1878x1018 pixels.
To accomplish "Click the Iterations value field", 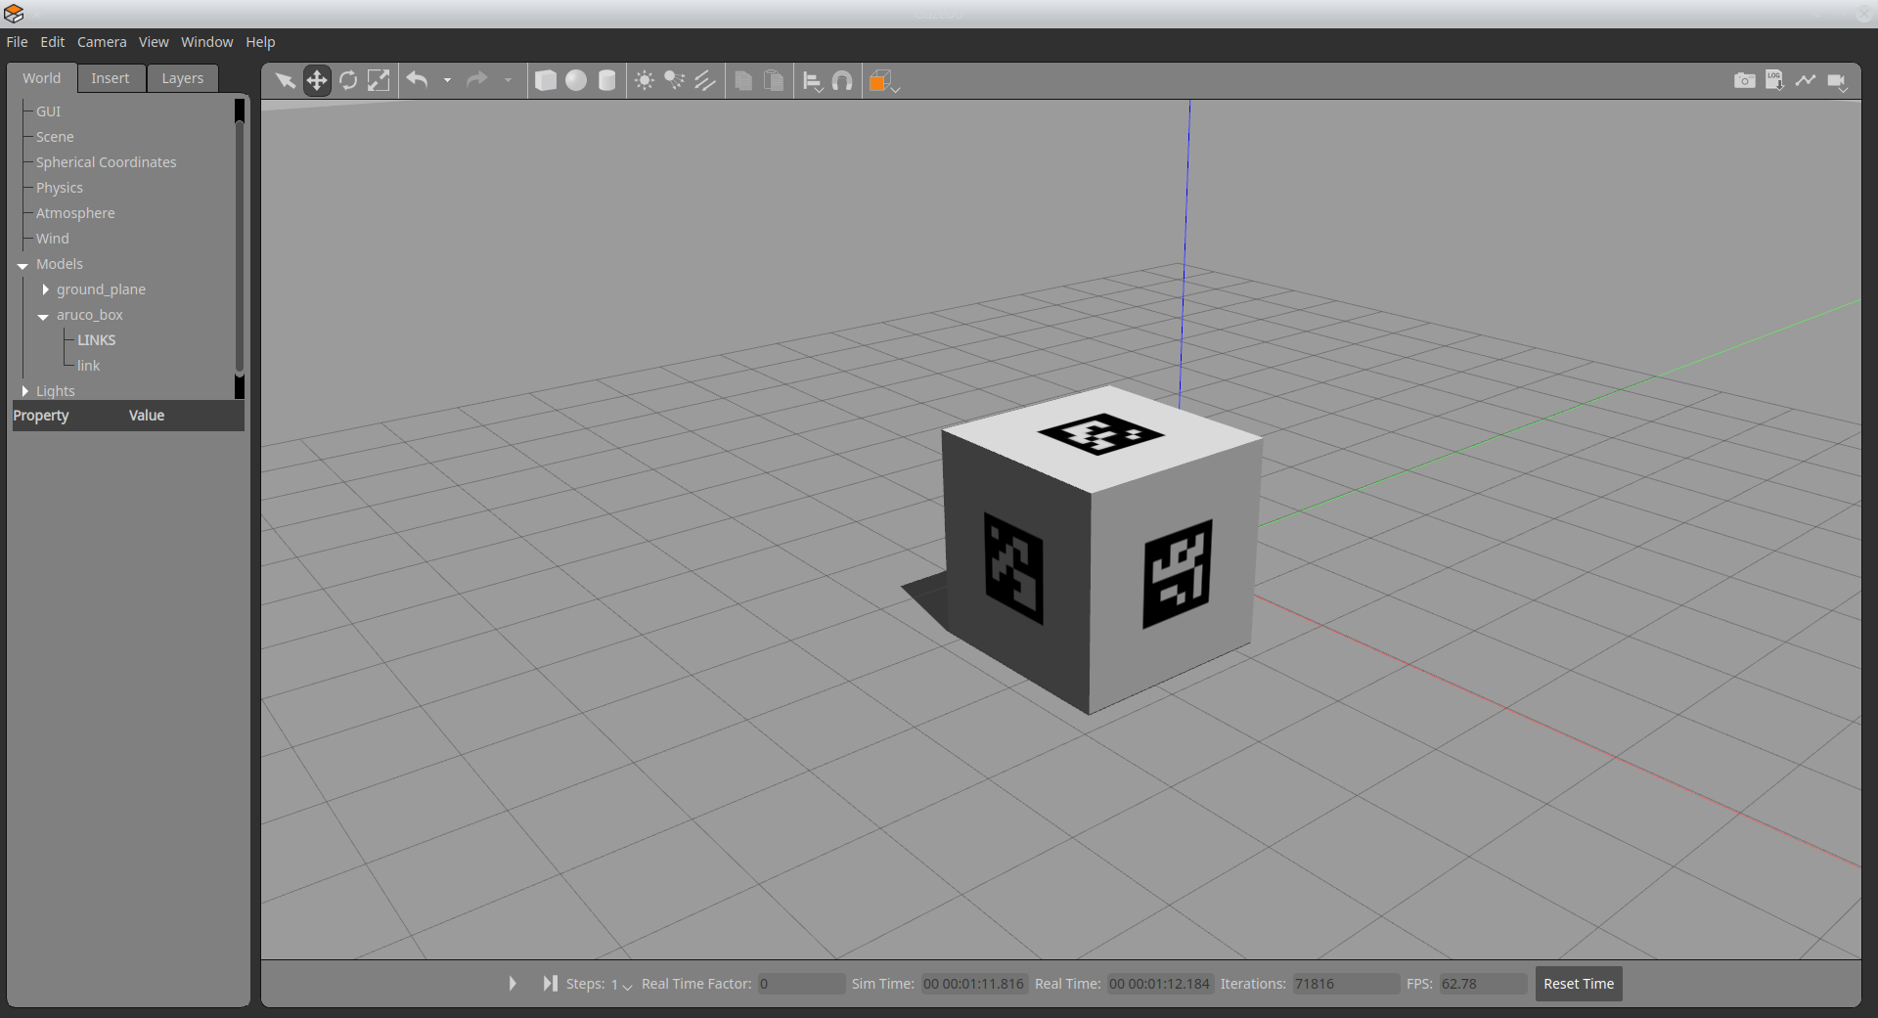I will pos(1346,984).
